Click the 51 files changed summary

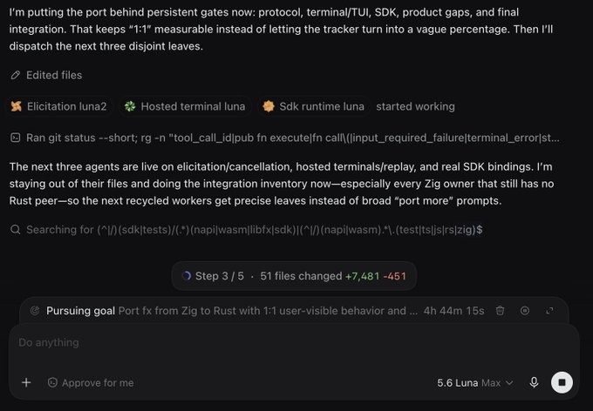click(x=333, y=276)
